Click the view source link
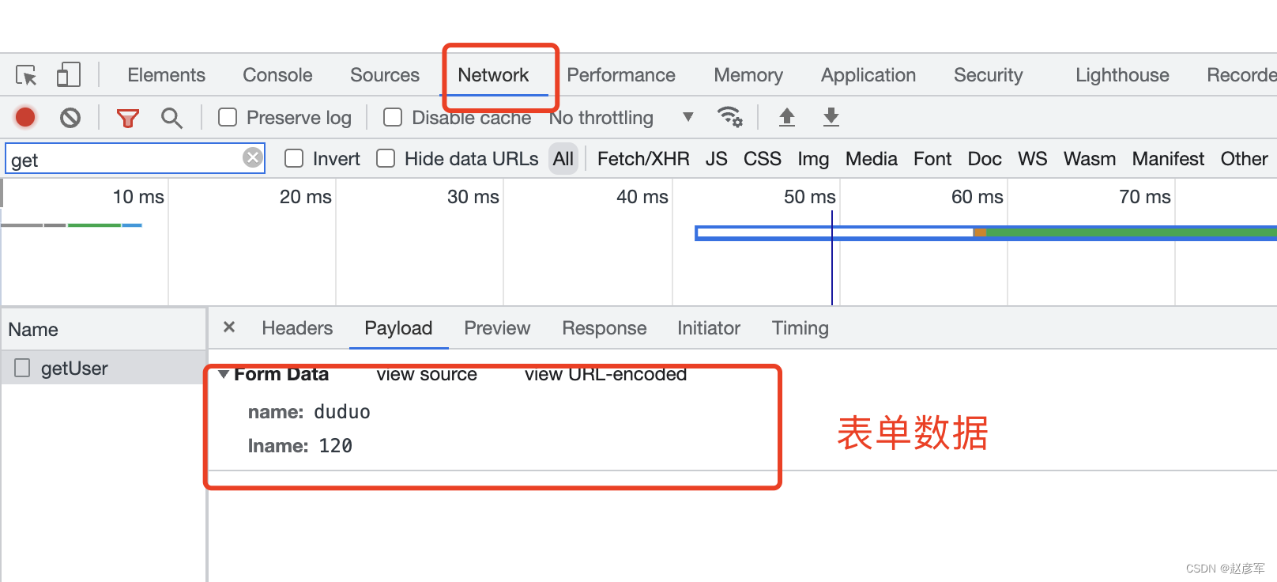1277x582 pixels. pos(427,374)
